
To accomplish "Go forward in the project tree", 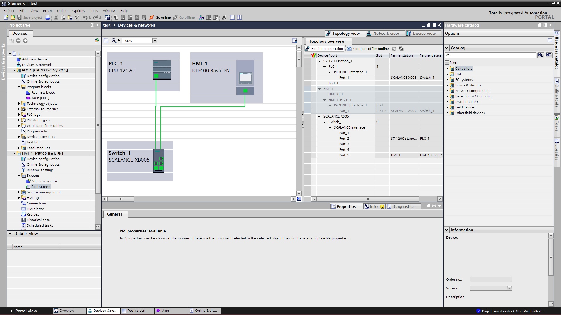I will coord(25,41).
